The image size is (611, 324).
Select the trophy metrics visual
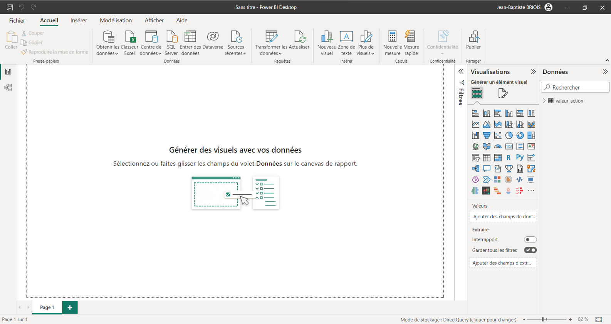click(509, 169)
